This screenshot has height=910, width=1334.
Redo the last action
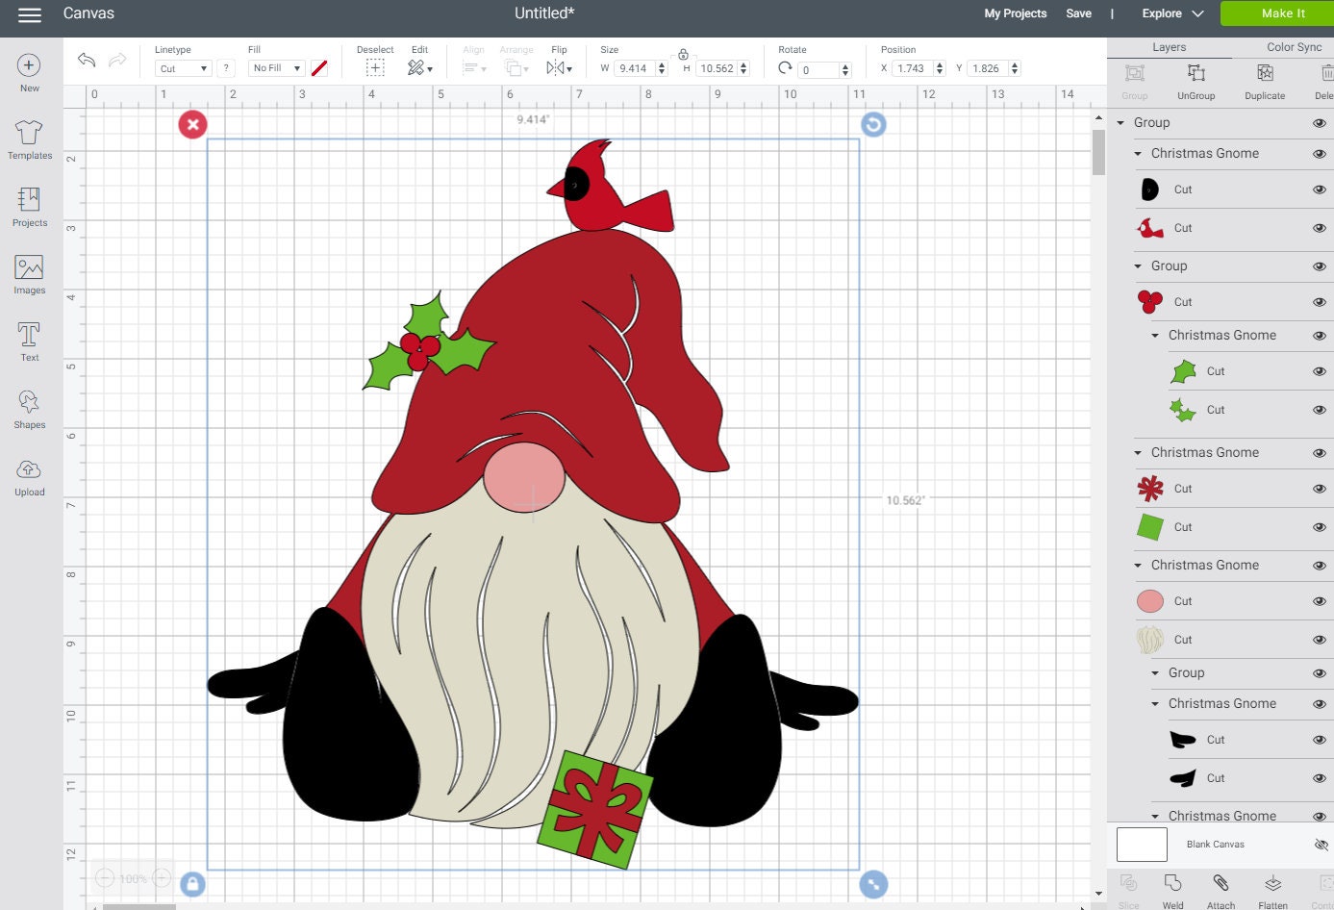pyautogui.click(x=117, y=61)
